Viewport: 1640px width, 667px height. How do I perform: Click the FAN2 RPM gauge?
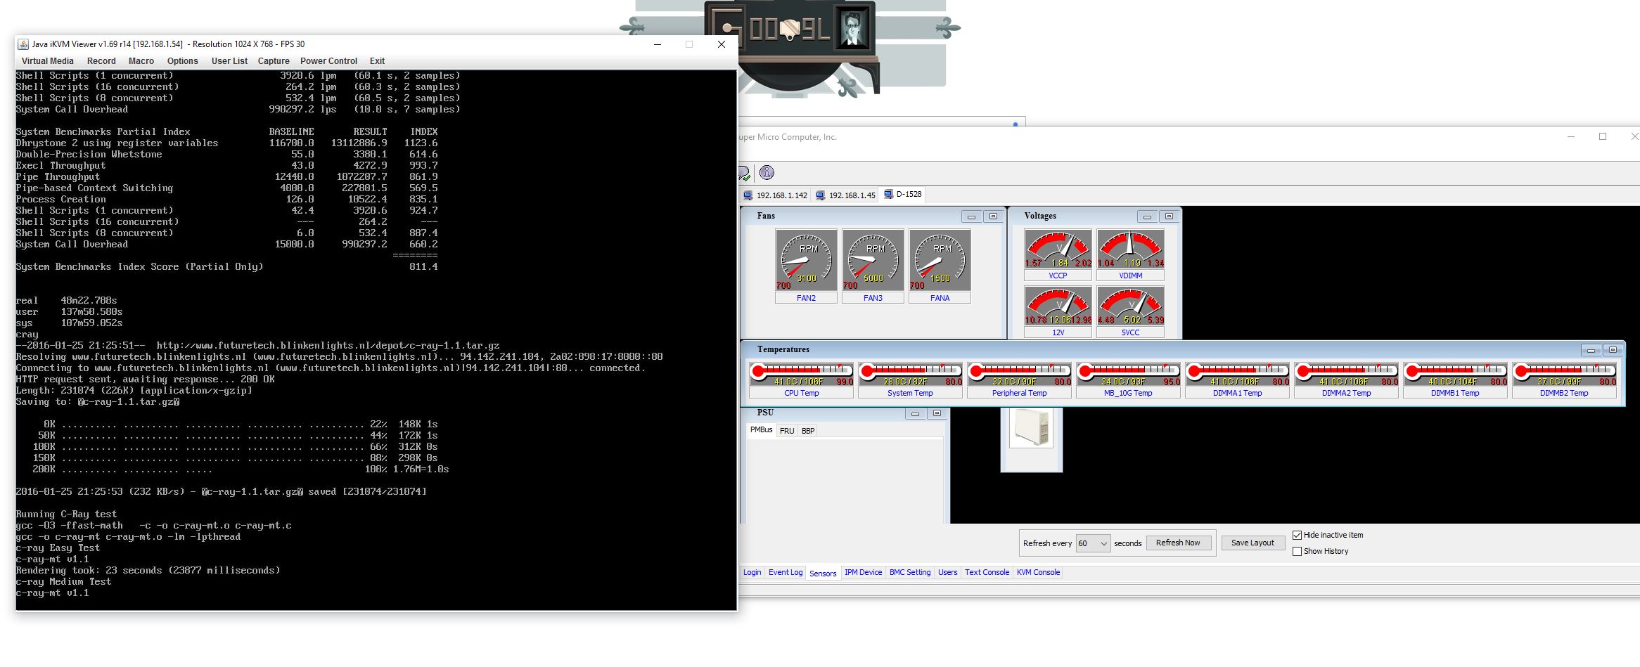pyautogui.click(x=806, y=260)
